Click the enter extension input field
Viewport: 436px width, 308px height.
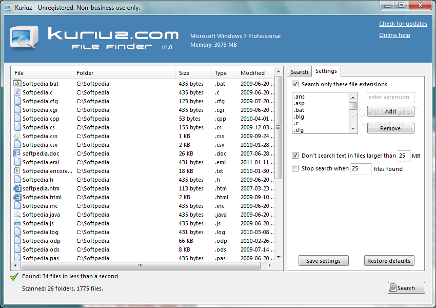[391, 97]
